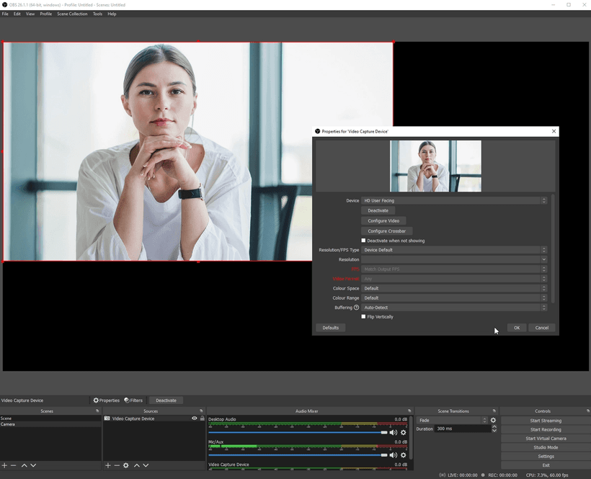Click the Start Streaming button
This screenshot has height=479, width=591.
click(546, 420)
